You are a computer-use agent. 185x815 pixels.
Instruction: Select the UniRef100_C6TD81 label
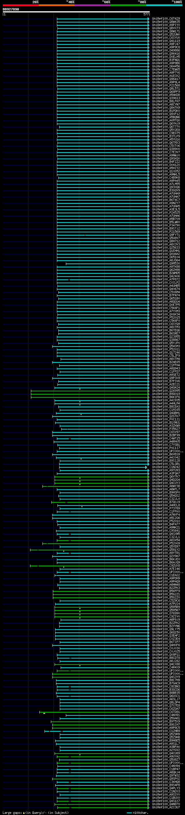pyautogui.click(x=166, y=712)
